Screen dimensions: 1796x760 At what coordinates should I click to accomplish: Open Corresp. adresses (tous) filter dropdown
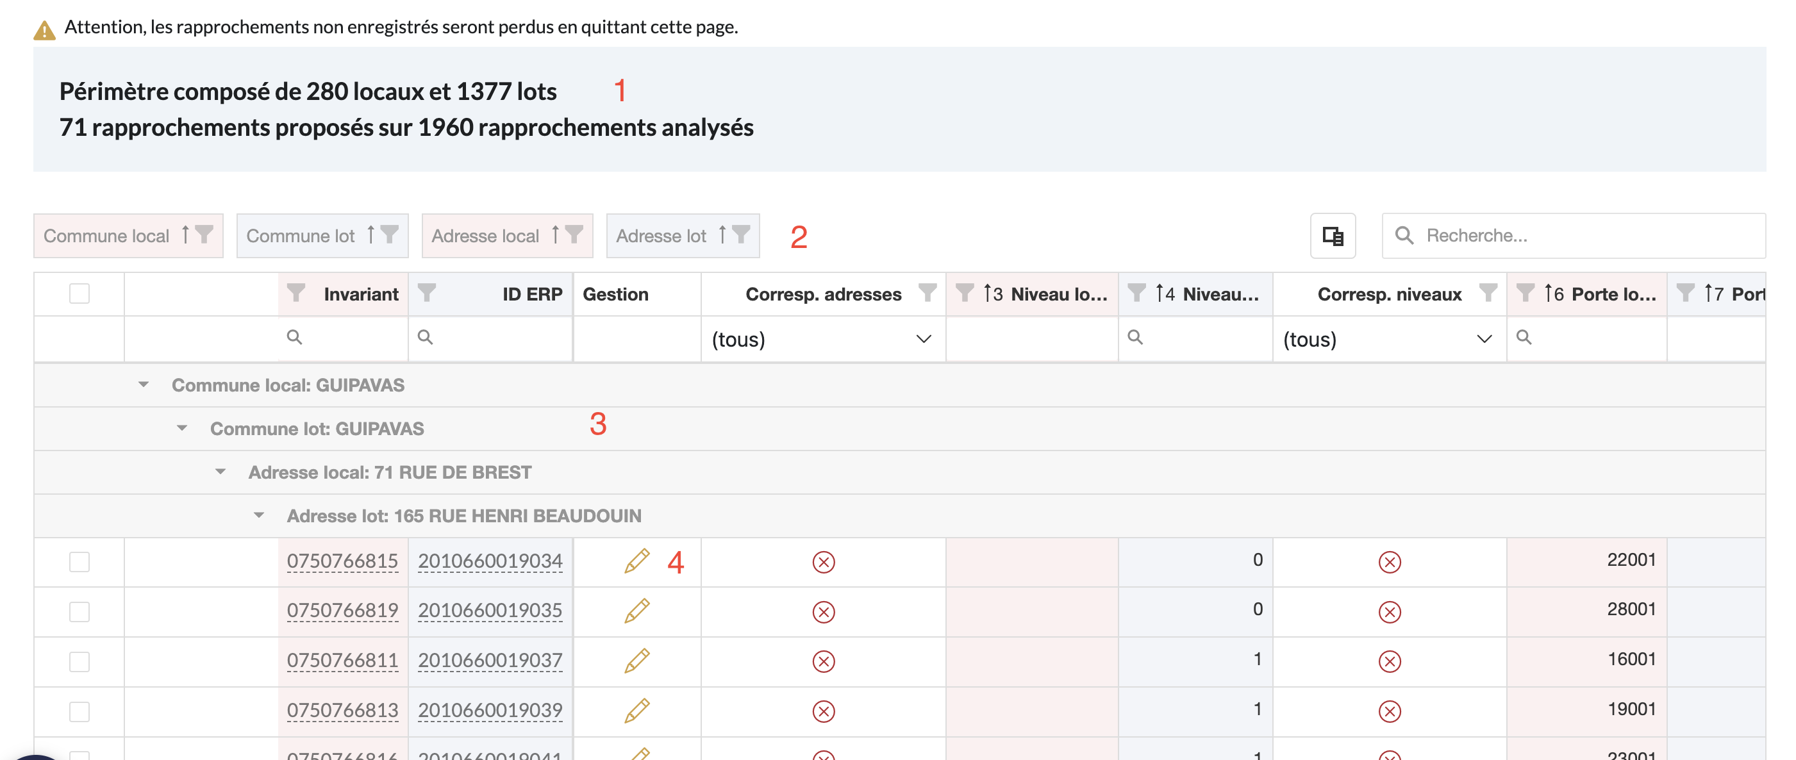pyautogui.click(x=822, y=340)
